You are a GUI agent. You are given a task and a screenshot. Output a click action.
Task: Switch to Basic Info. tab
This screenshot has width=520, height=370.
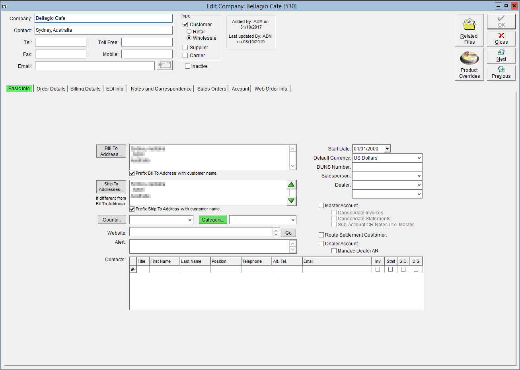tap(19, 89)
